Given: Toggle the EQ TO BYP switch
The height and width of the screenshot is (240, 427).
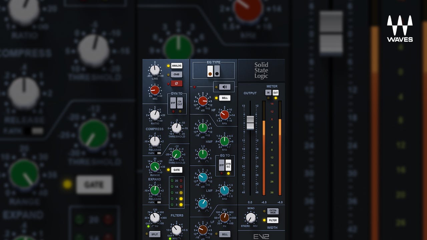Looking at the screenshot, I should click(x=222, y=165).
